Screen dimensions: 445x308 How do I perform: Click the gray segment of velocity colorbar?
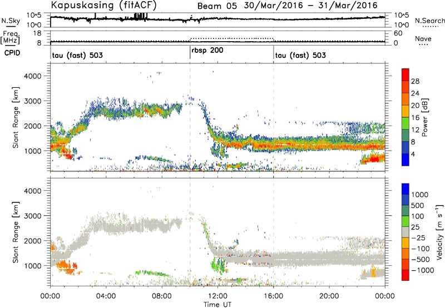pyautogui.click(x=406, y=232)
